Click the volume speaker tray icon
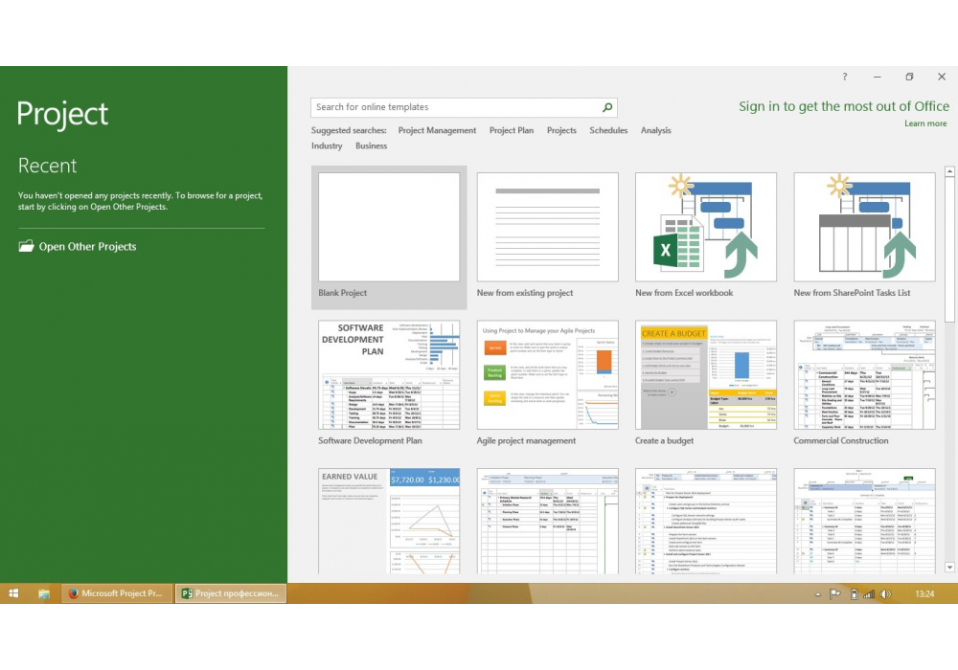 point(886,593)
